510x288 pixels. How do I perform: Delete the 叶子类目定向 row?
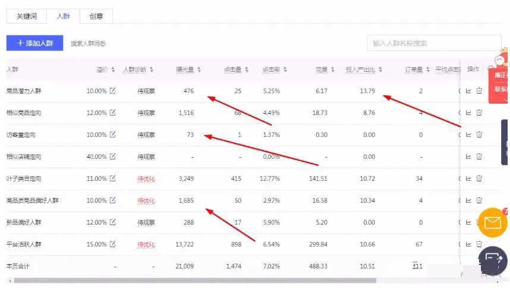pos(479,178)
